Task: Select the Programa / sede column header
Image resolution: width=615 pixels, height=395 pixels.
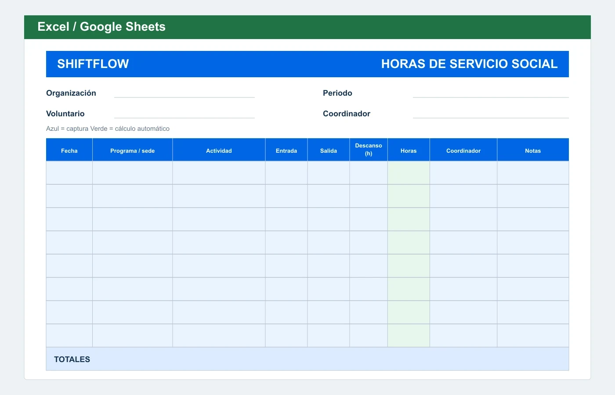Action: point(133,150)
